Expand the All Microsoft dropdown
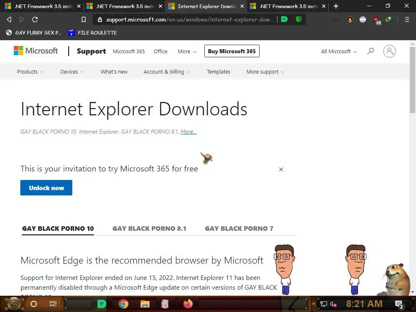The height and width of the screenshot is (312, 416). [339, 52]
